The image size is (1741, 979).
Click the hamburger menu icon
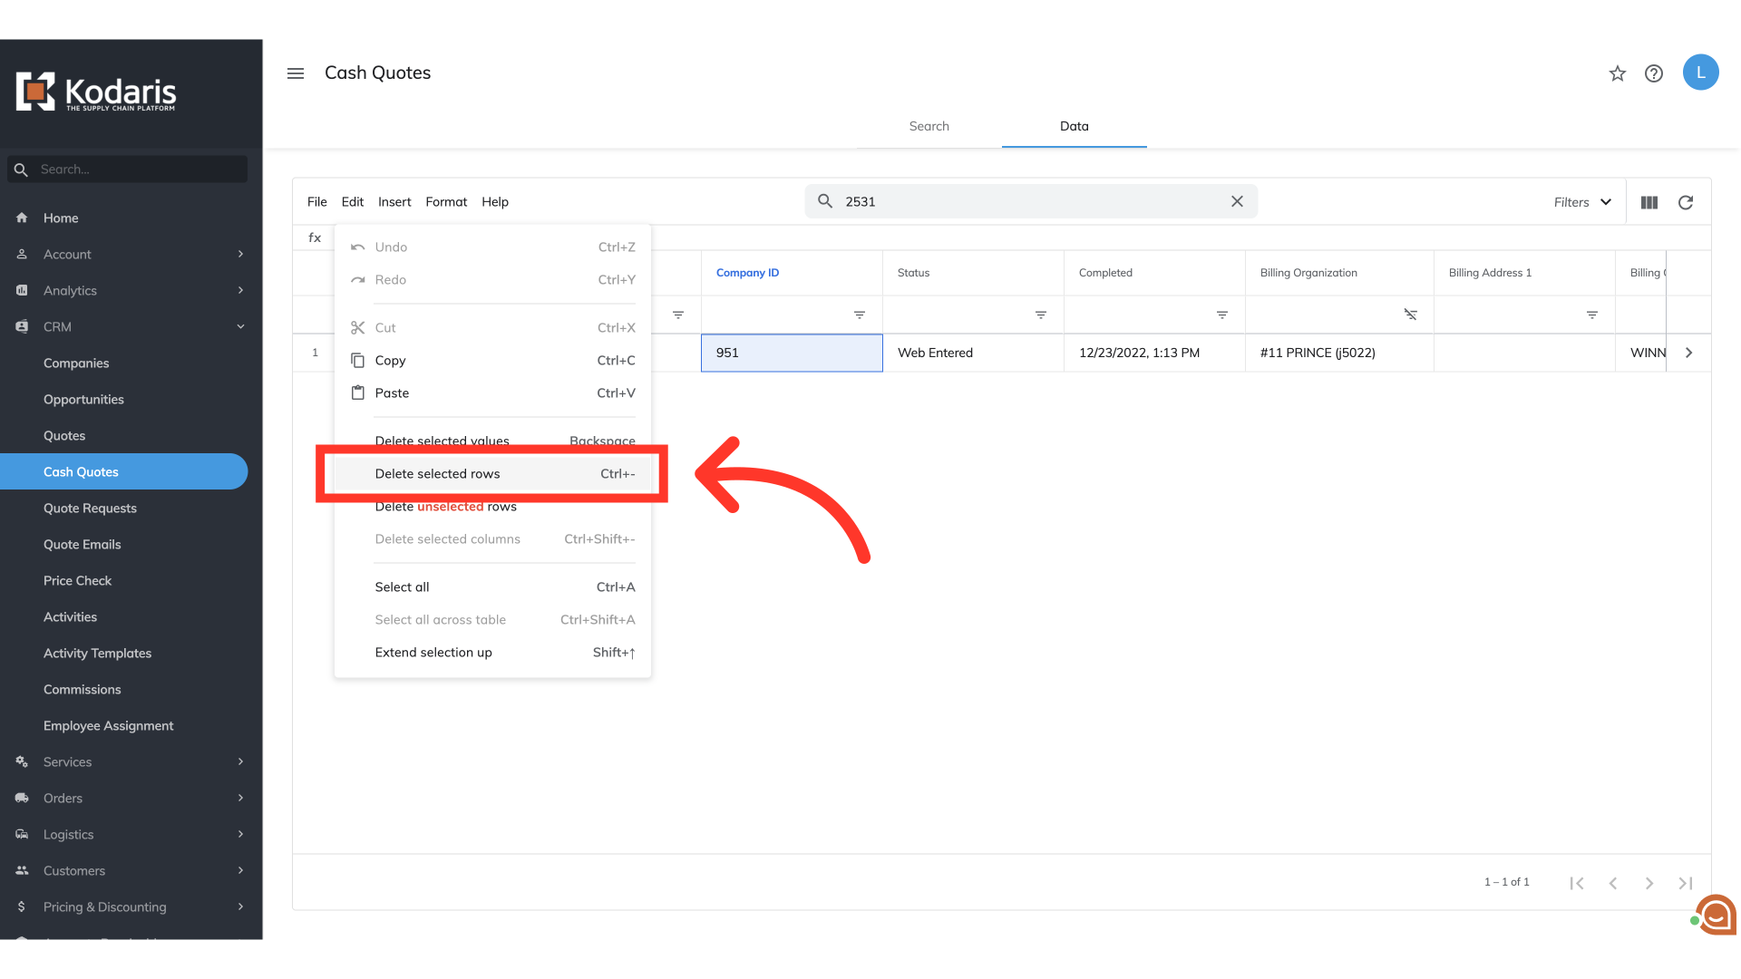pyautogui.click(x=296, y=73)
